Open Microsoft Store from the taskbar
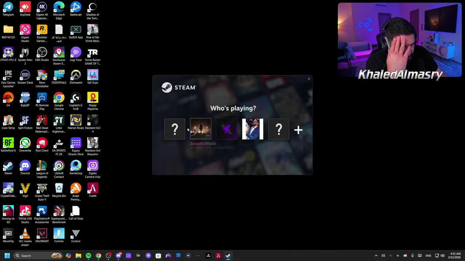 click(x=158, y=256)
